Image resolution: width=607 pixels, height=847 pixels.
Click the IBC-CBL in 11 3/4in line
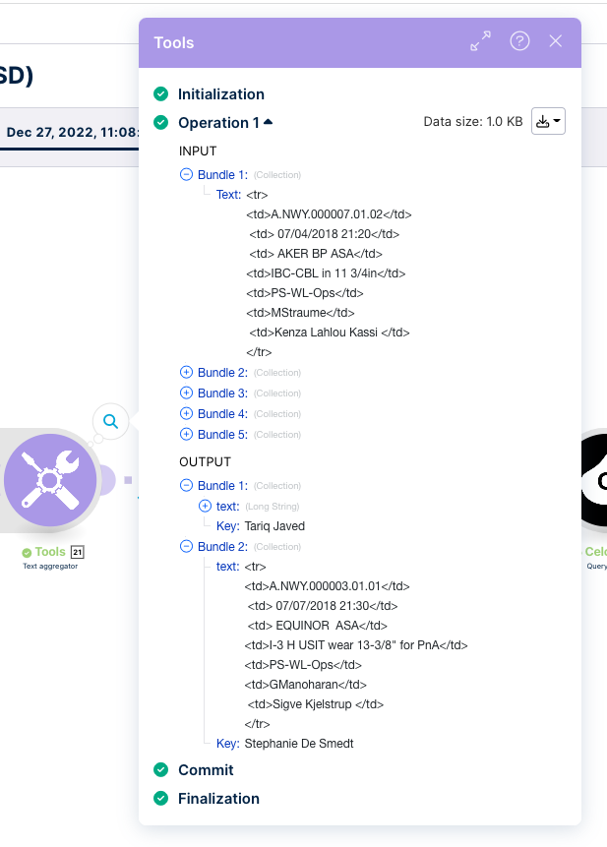tap(326, 273)
